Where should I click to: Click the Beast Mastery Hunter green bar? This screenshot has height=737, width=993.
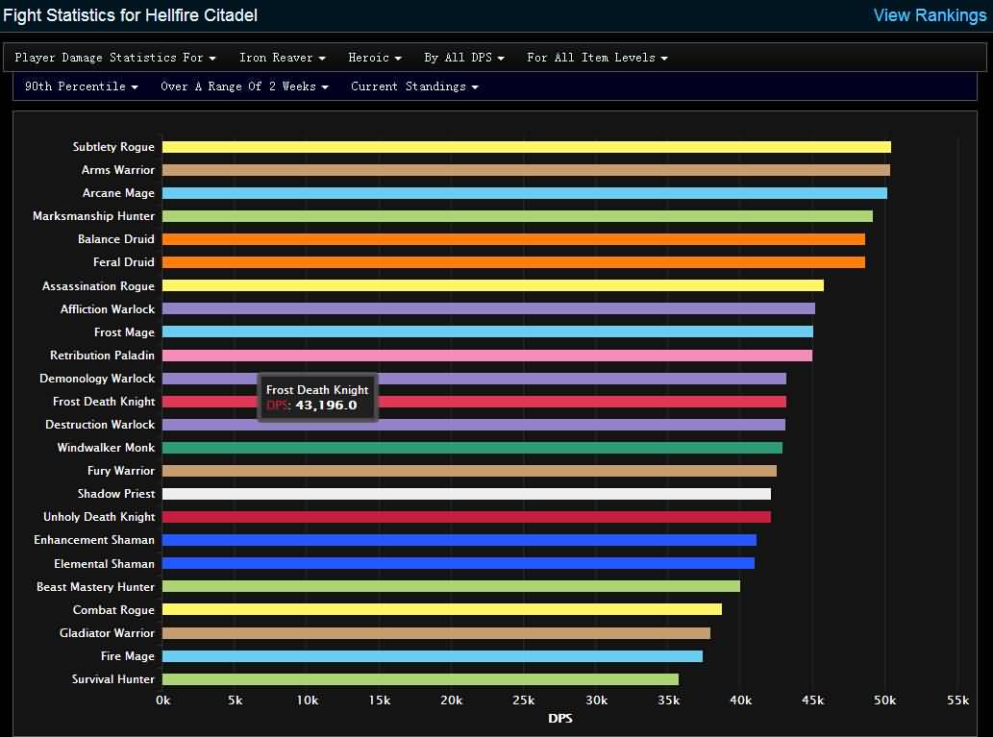click(451, 586)
